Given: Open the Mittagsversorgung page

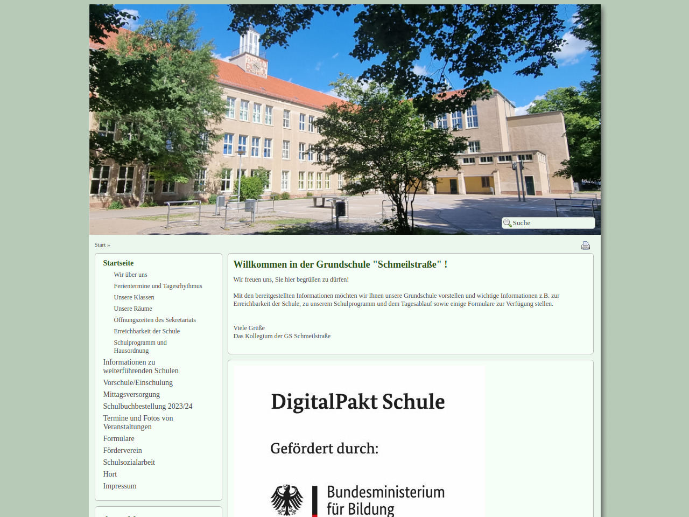Looking at the screenshot, I should tap(131, 394).
